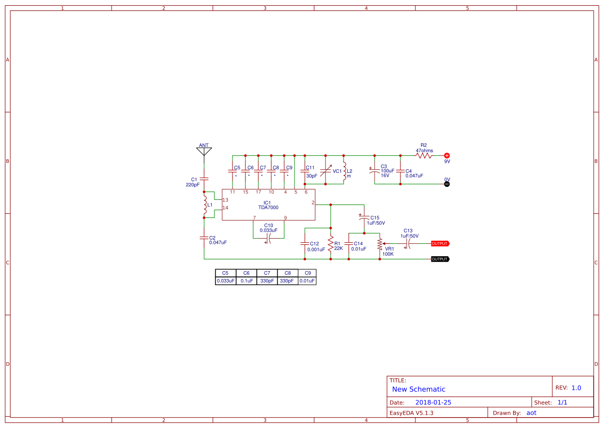
Task: Select potentiometer VR1 100K symbol
Action: point(381,245)
